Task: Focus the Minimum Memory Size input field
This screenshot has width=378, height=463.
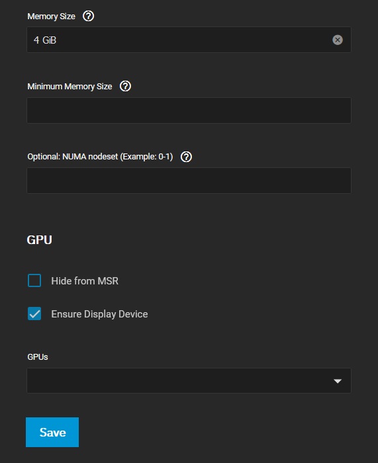Action: pyautogui.click(x=189, y=110)
